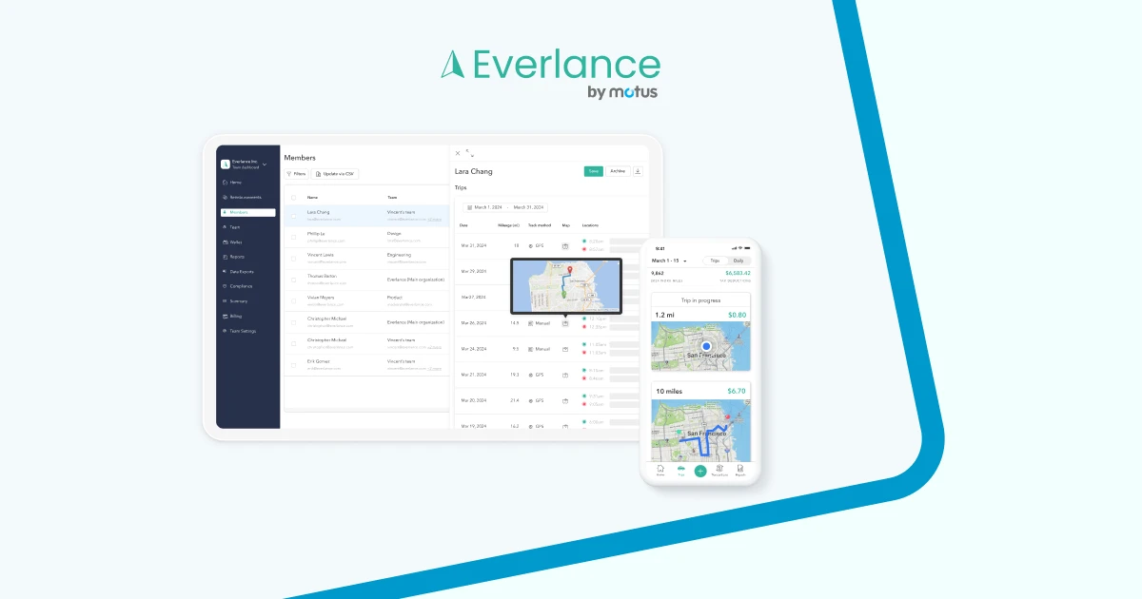Tick the select-all checkbox in Members header

(x=293, y=198)
